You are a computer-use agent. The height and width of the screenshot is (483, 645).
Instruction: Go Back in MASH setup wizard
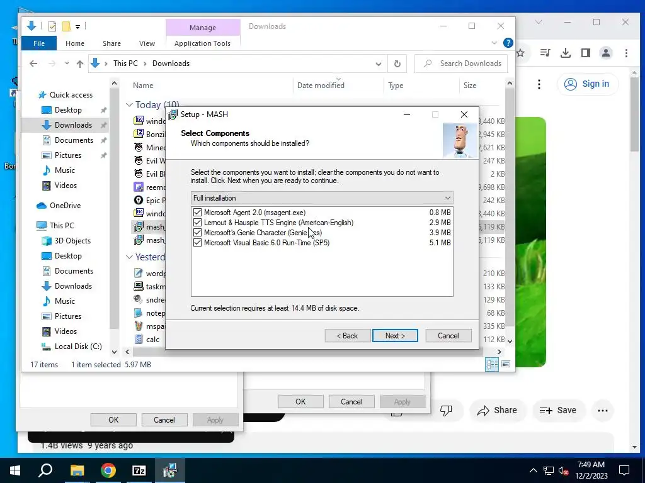click(x=348, y=336)
